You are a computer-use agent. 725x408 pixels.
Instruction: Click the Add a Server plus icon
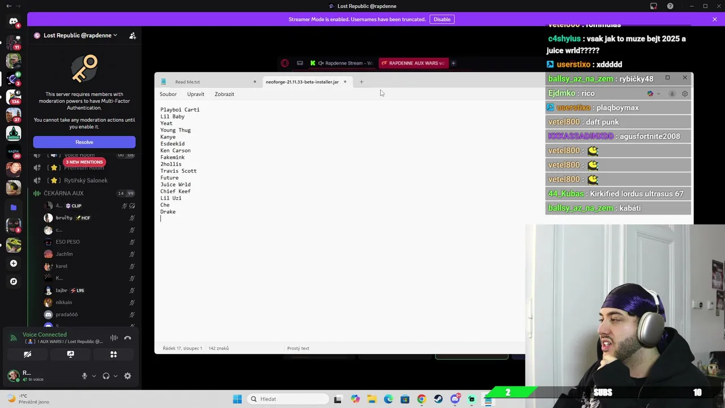[14, 263]
